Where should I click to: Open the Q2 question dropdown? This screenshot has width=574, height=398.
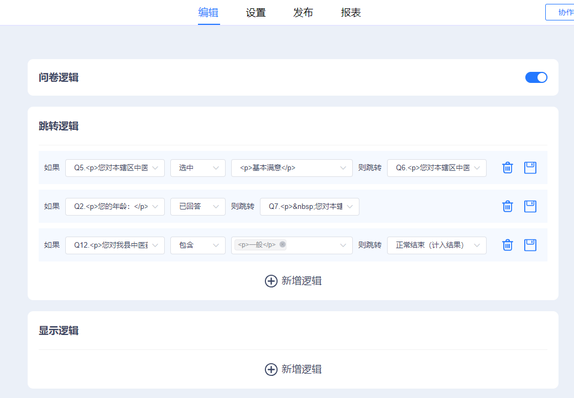click(115, 207)
